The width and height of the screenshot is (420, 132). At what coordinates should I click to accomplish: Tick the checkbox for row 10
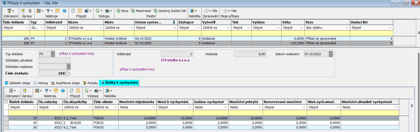coord(6,118)
